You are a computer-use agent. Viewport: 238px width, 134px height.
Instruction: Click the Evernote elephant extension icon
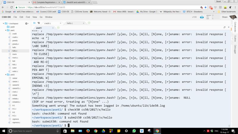[230, 7]
